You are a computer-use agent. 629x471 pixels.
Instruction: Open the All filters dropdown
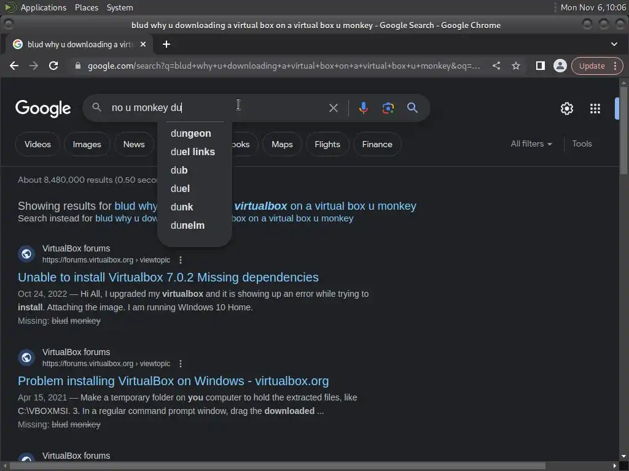coord(531,144)
